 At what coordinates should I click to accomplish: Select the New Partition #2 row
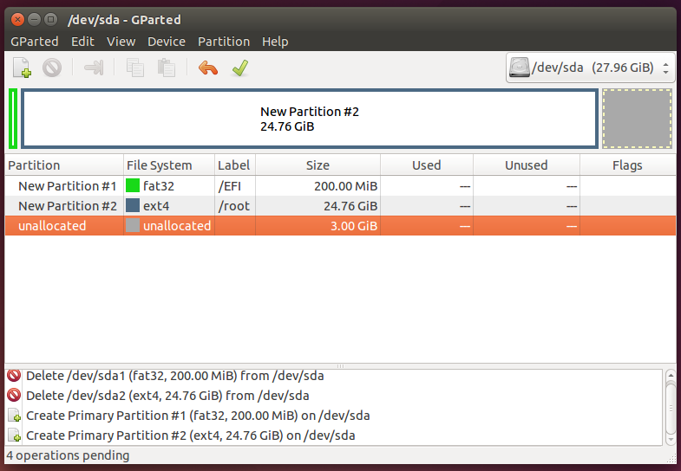[x=340, y=206]
